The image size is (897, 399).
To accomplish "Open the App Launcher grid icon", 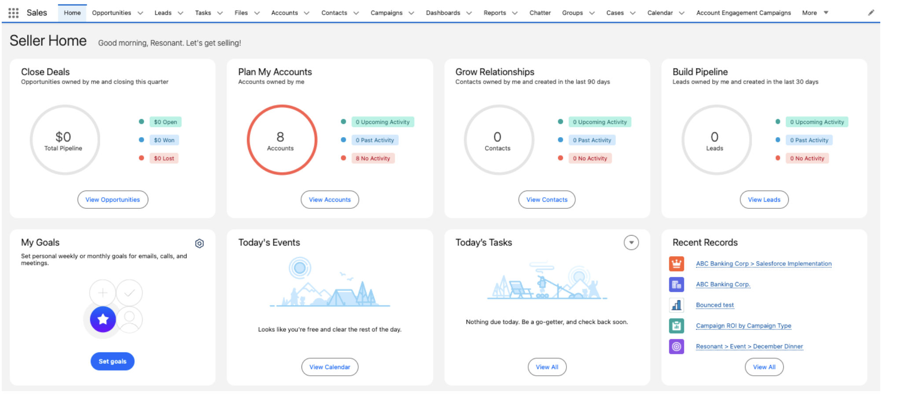I will point(13,13).
